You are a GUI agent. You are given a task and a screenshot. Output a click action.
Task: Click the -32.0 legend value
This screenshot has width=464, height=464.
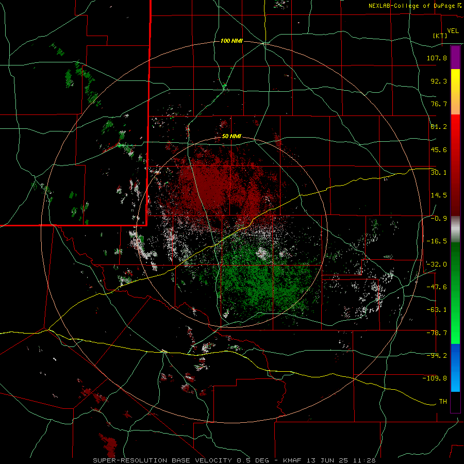coord(437,264)
